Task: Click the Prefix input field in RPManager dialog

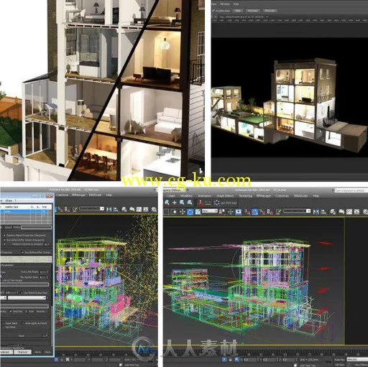Action: [36, 227]
